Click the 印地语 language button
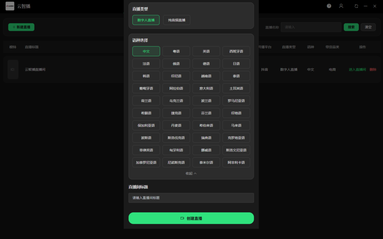383x239 pixels. [236, 113]
